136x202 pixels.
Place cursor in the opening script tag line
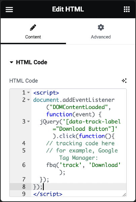46,93
